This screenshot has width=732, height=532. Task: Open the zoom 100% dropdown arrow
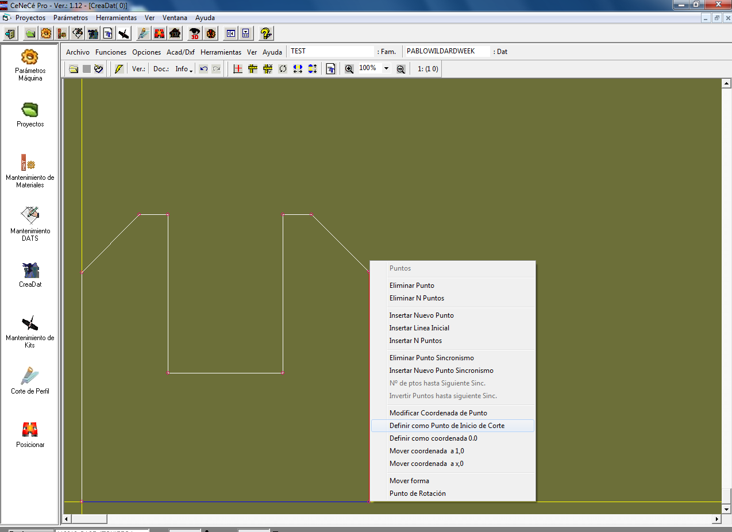tap(386, 68)
